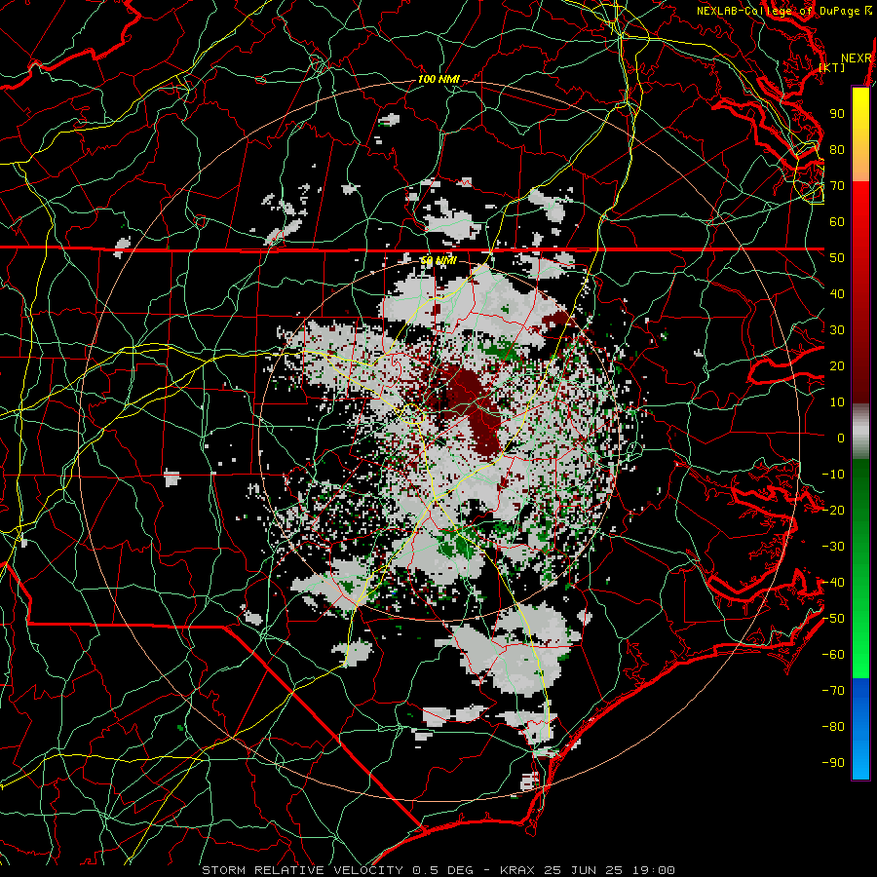Click the "-90" value on the velocity scale
This screenshot has width=877, height=877.
click(x=833, y=763)
